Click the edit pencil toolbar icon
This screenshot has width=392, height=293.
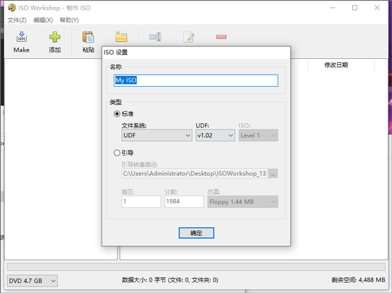click(189, 37)
